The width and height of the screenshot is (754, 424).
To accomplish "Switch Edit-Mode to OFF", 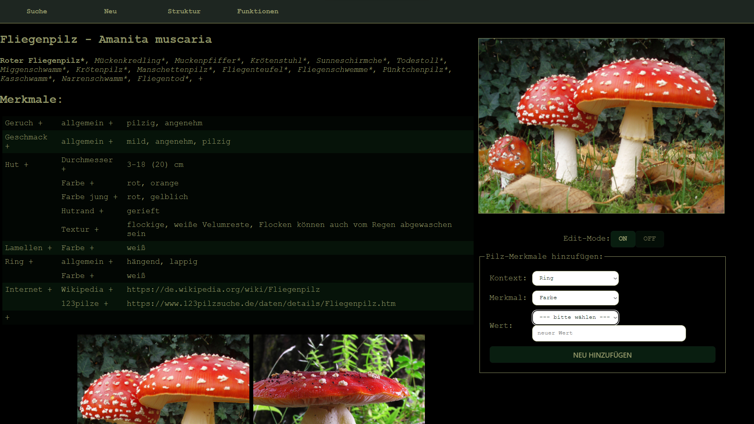I will click(x=649, y=239).
